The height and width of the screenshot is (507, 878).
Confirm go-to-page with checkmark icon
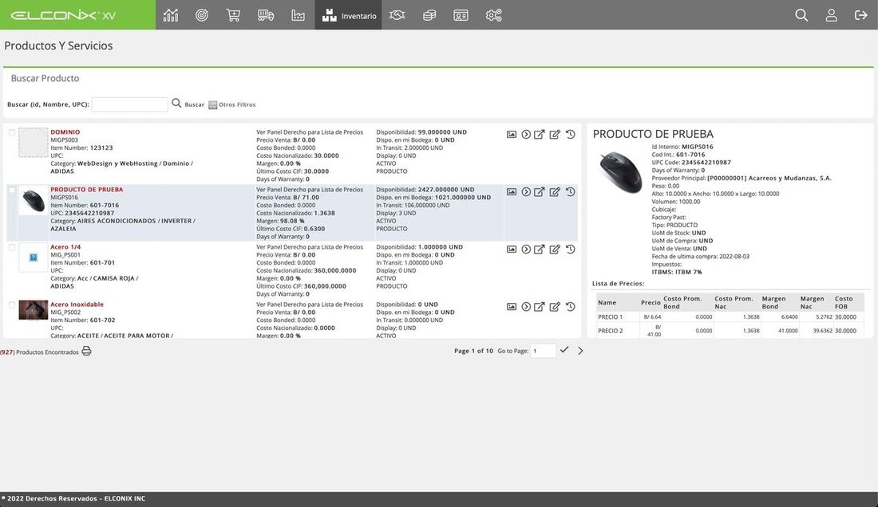tap(564, 350)
